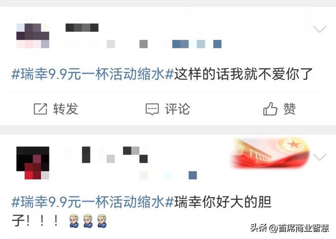Open the hashtag topic before 瑞幸你好大的胆子
Viewport: 336px width, 239px height.
tap(92, 202)
